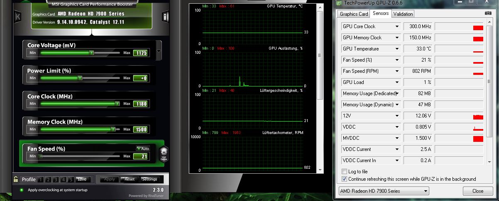Open the GPU Memory Clock sensor dropdown
Screen dimensions: 499x201
397,38
